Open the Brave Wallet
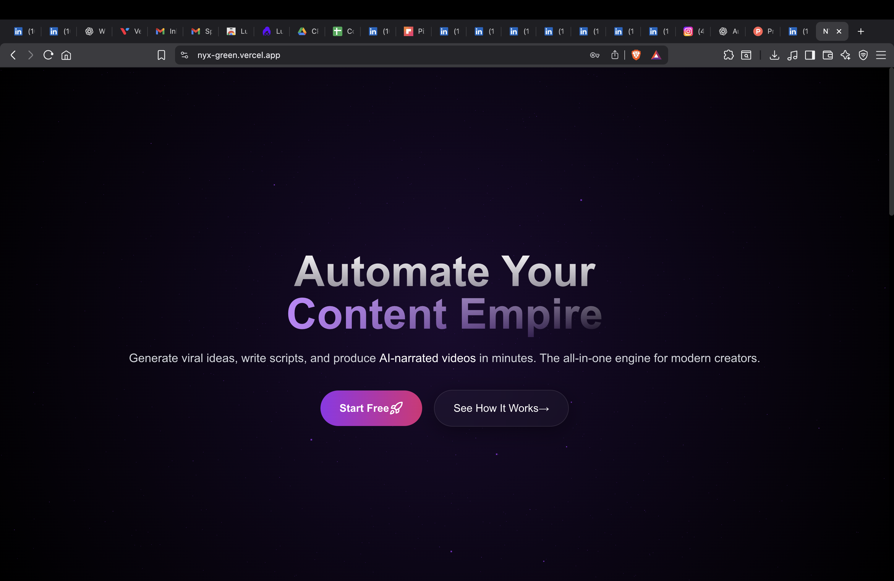This screenshot has width=894, height=581. (827, 55)
